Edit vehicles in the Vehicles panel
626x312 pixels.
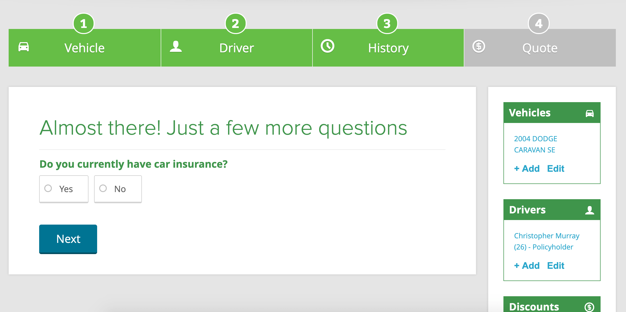(x=556, y=168)
